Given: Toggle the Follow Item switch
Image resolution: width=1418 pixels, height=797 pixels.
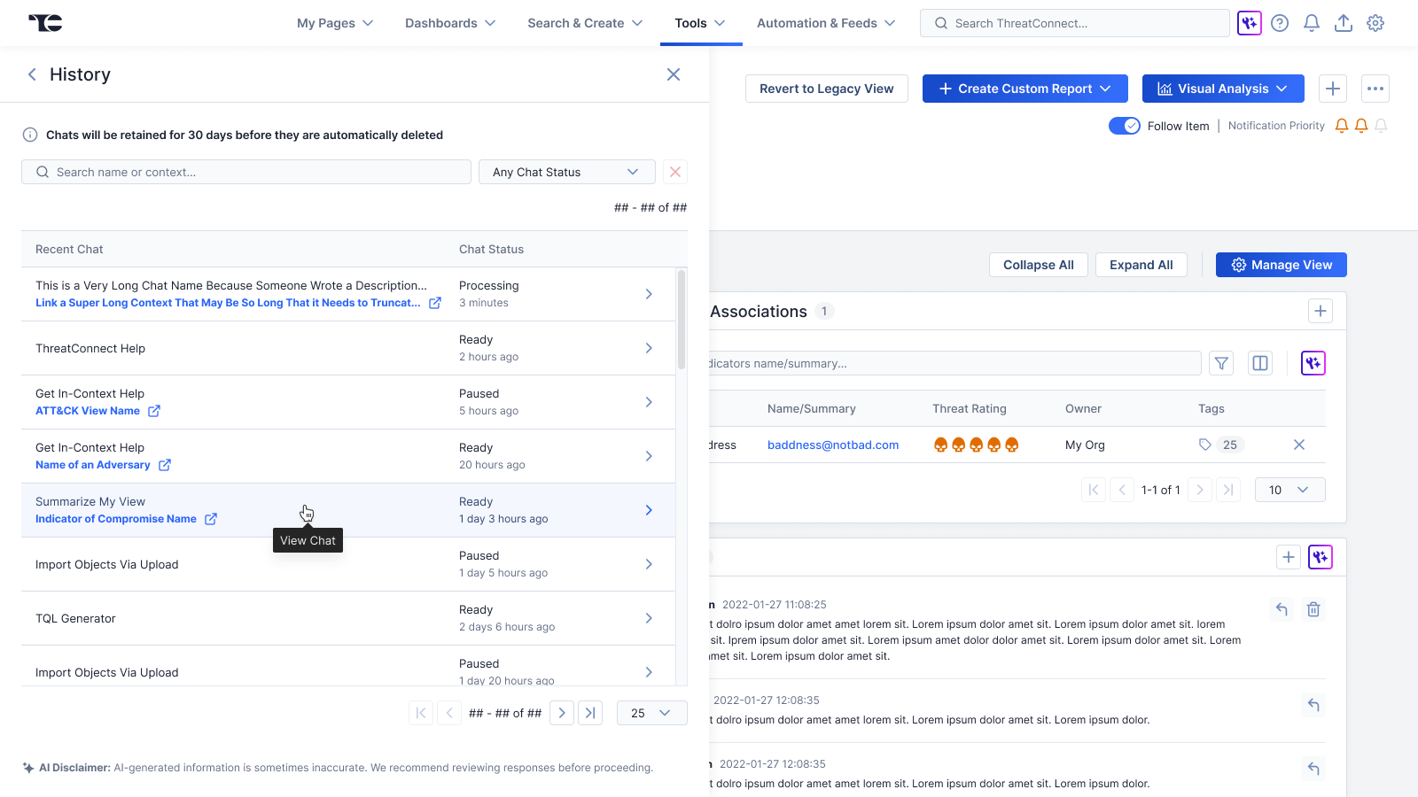Looking at the screenshot, I should point(1124,126).
